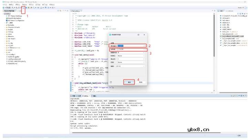Select the hal_entry.c editor tab

click(x=76, y=11)
